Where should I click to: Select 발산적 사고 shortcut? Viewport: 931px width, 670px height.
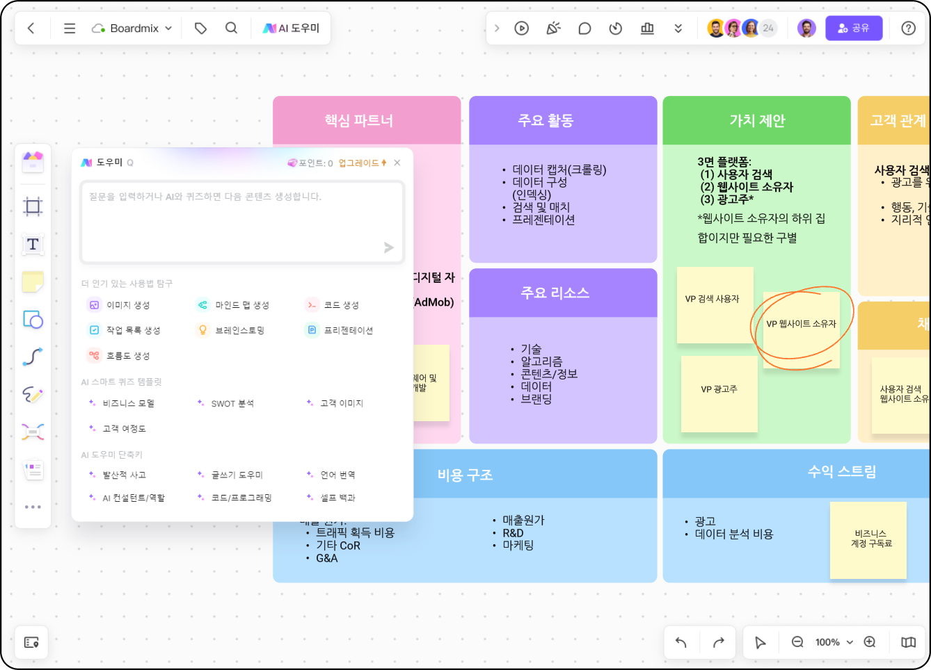tap(117, 475)
